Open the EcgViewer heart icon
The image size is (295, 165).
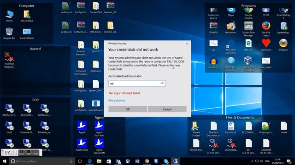click(x=266, y=45)
